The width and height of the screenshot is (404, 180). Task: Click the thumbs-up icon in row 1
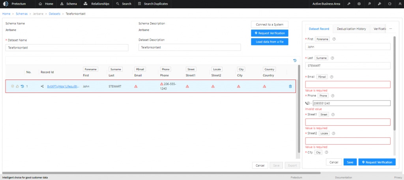point(17,86)
